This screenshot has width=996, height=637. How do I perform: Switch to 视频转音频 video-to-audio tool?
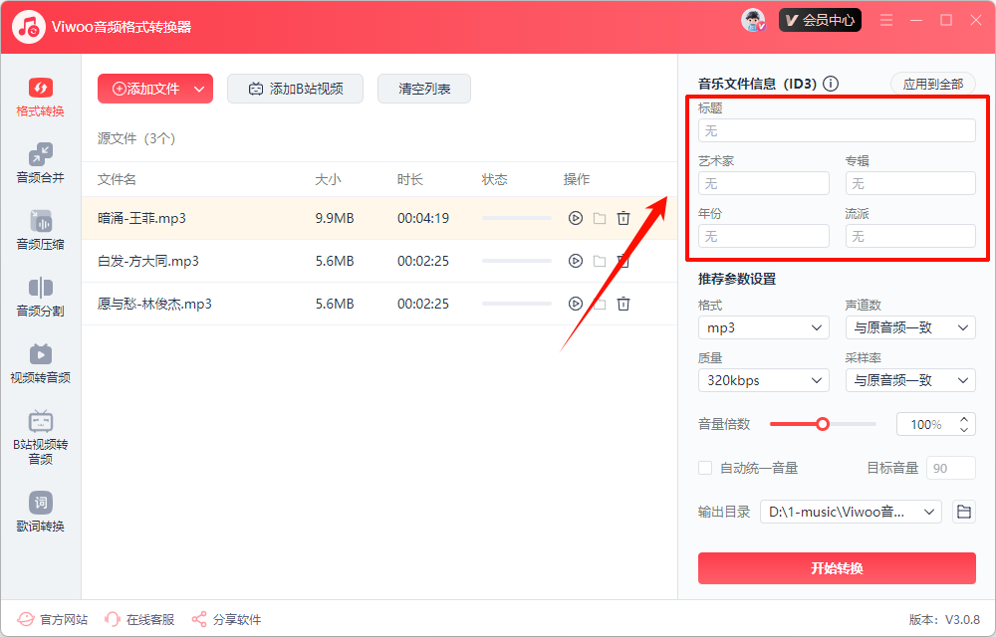[40, 363]
